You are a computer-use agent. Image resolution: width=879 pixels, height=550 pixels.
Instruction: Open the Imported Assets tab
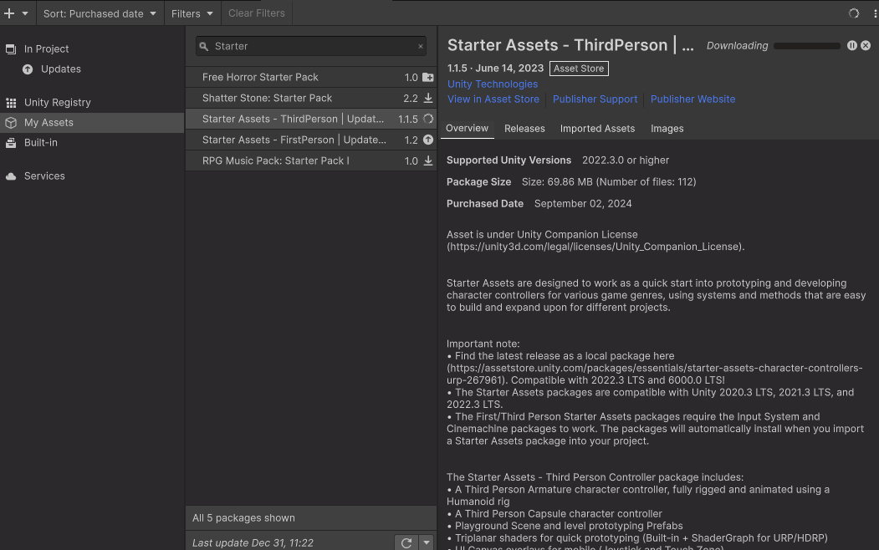597,129
